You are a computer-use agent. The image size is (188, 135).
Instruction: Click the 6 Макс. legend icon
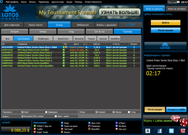pos(117,123)
